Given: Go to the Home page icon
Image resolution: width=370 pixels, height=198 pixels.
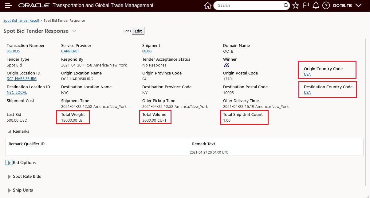Looking at the screenshot, I should click(208, 6).
